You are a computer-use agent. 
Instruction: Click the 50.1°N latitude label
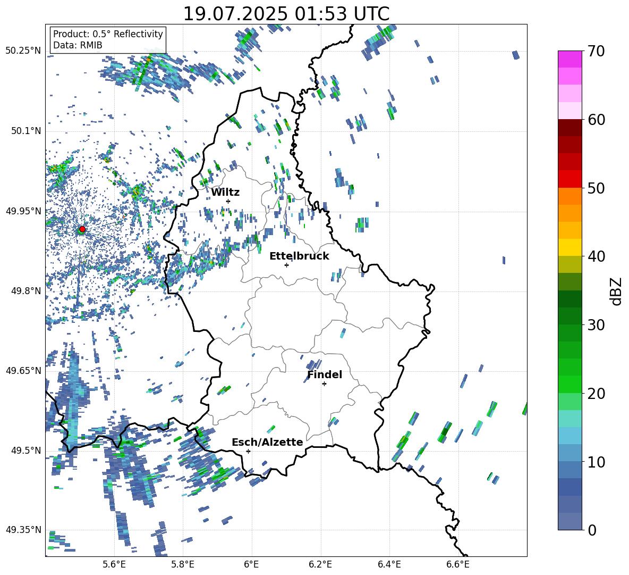pos(25,131)
